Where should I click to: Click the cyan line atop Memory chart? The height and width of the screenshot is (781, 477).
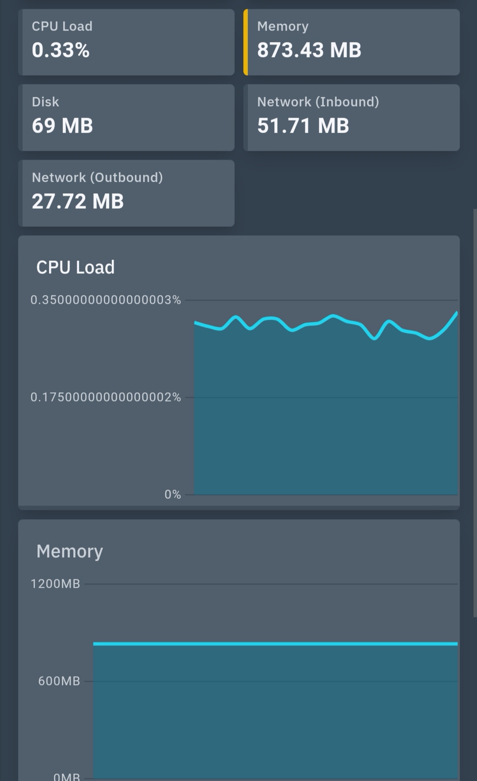click(274, 644)
